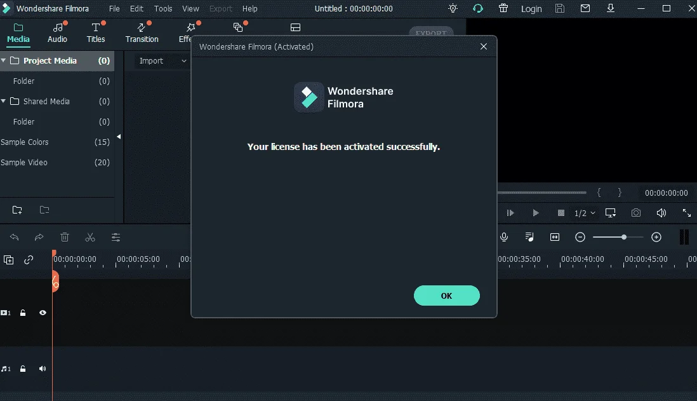Viewport: 697px width, 401px height.
Task: Click the stop button in the preview
Action: (561, 213)
